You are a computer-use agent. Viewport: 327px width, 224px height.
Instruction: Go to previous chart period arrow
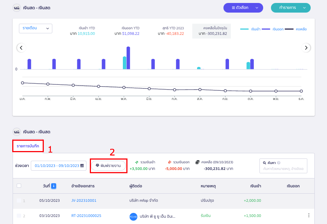click(21, 48)
